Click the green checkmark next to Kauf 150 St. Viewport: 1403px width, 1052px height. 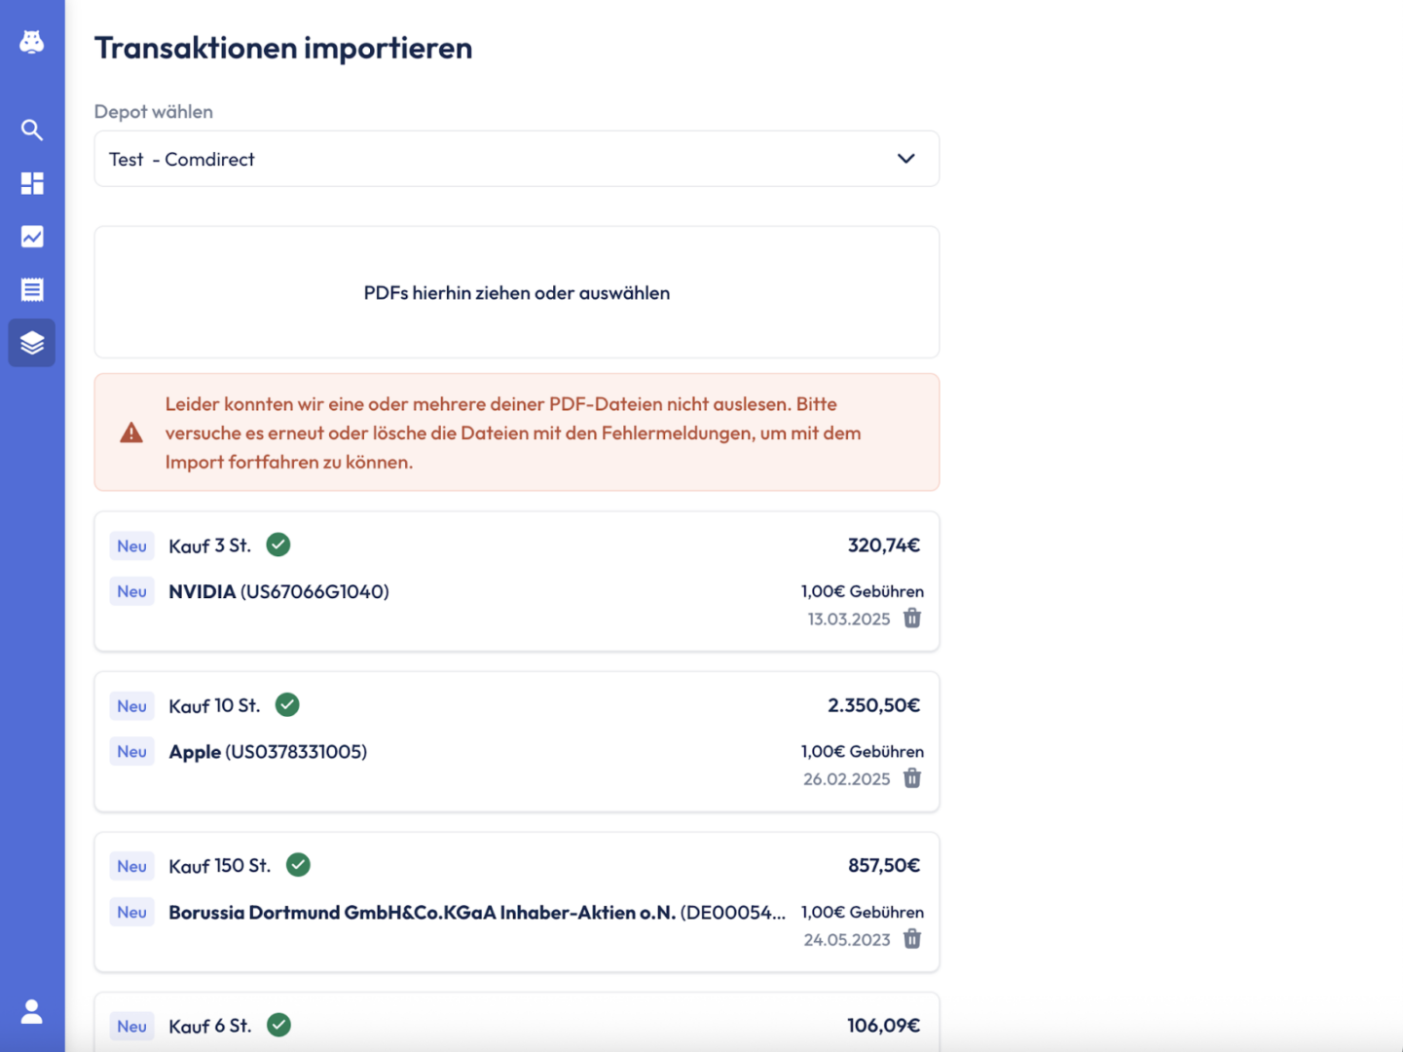[x=298, y=865]
